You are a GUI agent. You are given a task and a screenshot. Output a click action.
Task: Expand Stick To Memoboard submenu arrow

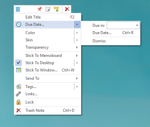tap(77, 56)
